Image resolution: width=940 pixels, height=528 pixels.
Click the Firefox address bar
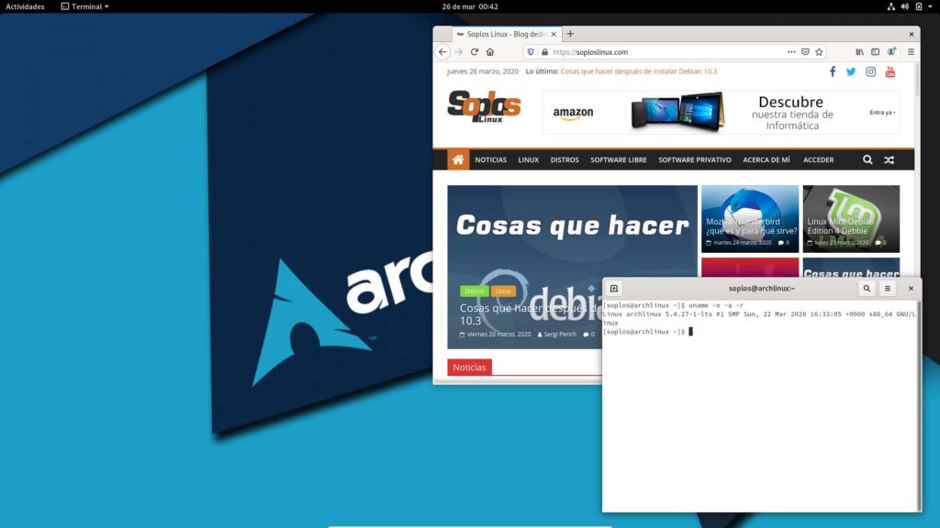[661, 52]
